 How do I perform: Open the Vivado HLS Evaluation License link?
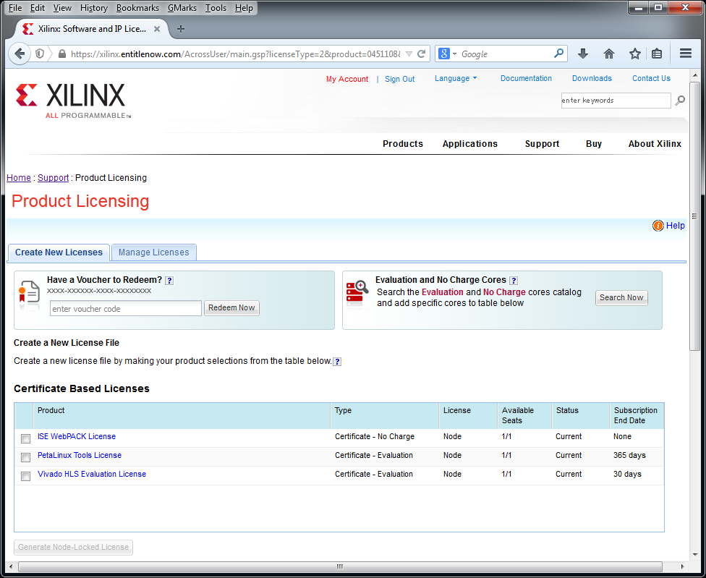point(92,475)
